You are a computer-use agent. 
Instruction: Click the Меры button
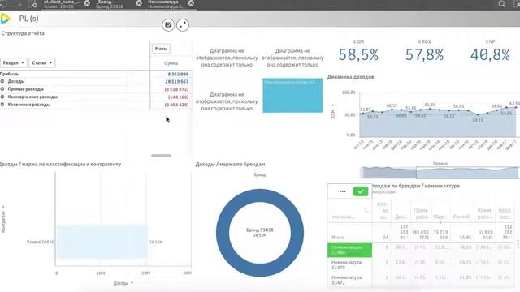pyautogui.click(x=161, y=49)
